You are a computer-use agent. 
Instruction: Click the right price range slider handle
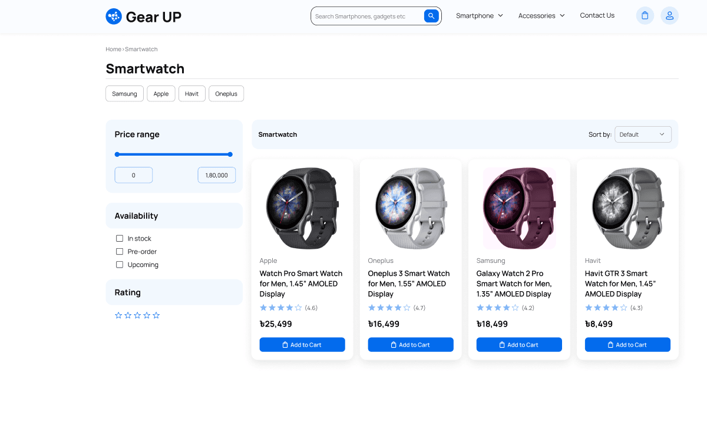tap(230, 154)
